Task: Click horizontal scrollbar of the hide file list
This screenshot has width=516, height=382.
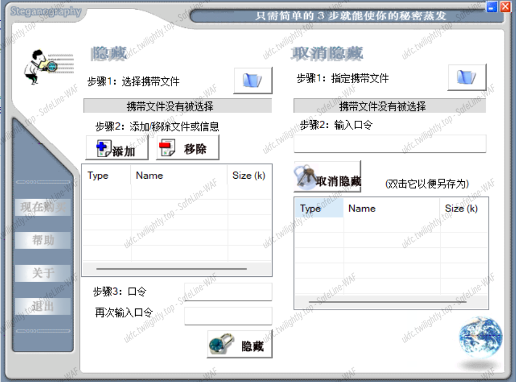Action: (172, 269)
